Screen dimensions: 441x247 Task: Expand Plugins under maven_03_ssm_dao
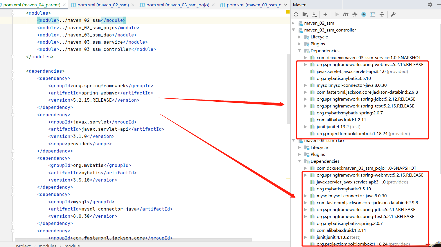[x=300, y=154]
